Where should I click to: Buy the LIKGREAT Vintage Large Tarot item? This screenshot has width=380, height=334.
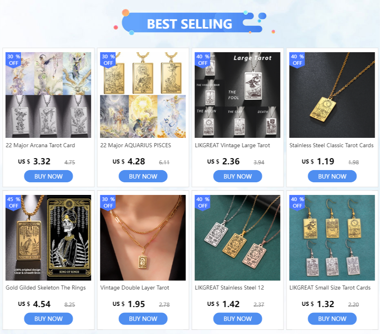click(x=237, y=176)
